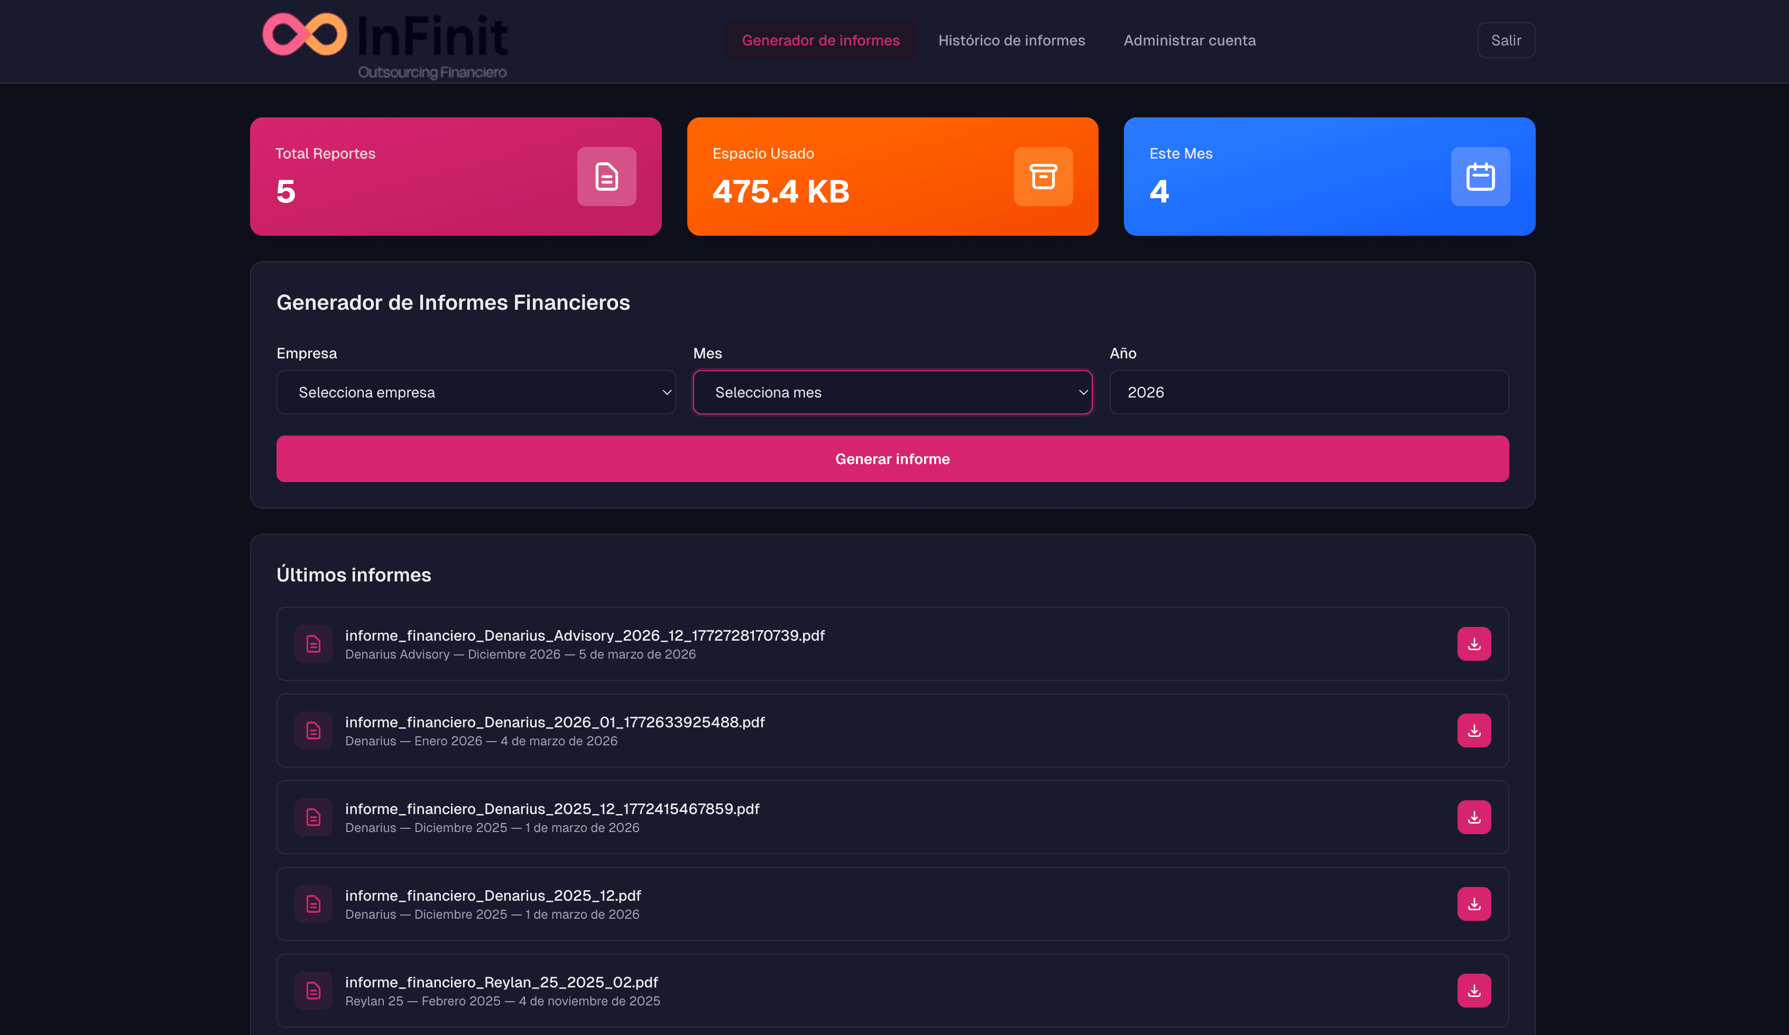Click file icon beside Reylan 25 report
The image size is (1789, 1035).
tap(313, 990)
